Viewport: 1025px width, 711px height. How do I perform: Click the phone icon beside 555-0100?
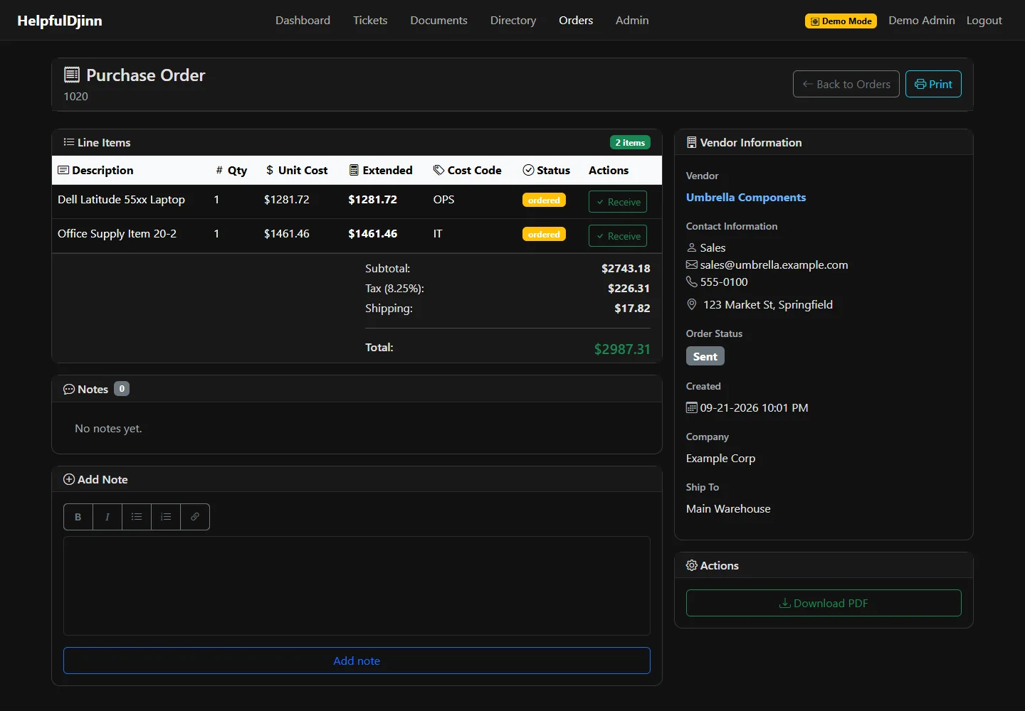click(692, 282)
